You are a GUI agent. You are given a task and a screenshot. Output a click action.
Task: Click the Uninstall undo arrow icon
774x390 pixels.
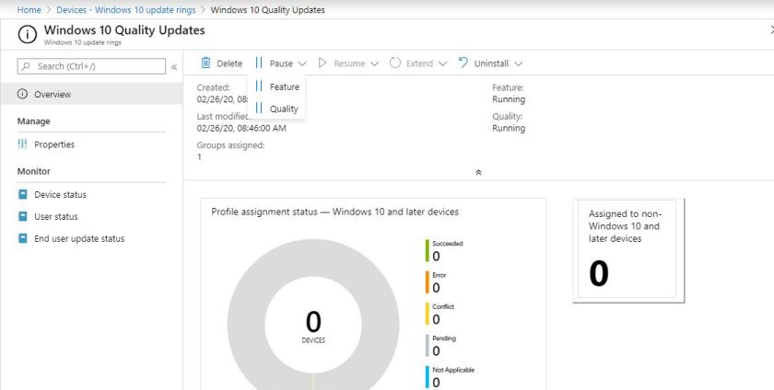click(x=463, y=63)
